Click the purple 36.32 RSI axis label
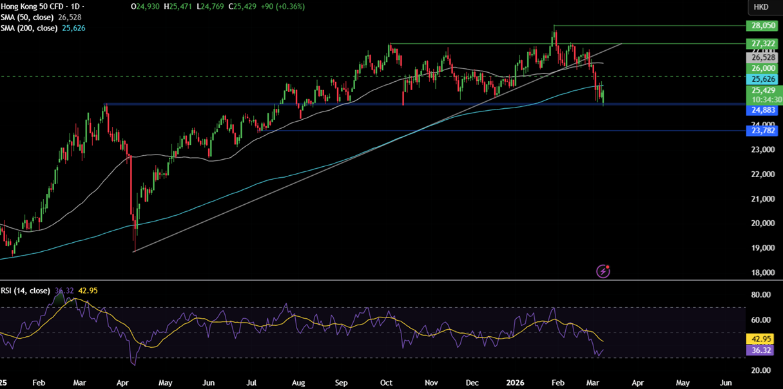 point(763,350)
